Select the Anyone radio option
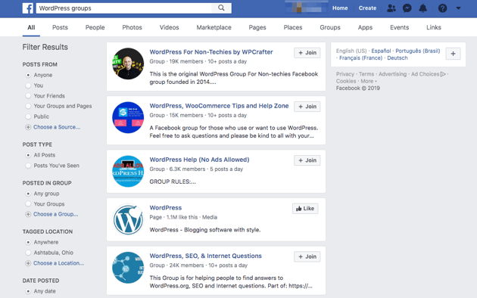 (x=28, y=75)
